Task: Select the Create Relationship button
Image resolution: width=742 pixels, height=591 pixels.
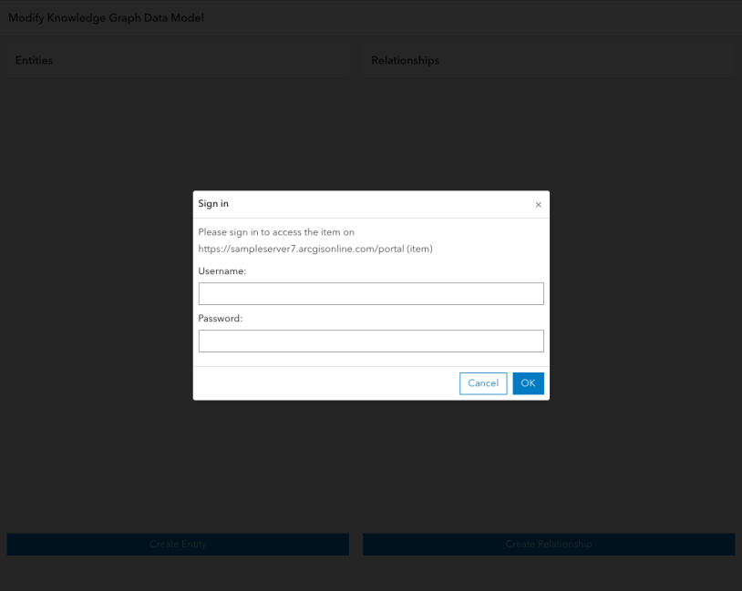Action: point(549,544)
